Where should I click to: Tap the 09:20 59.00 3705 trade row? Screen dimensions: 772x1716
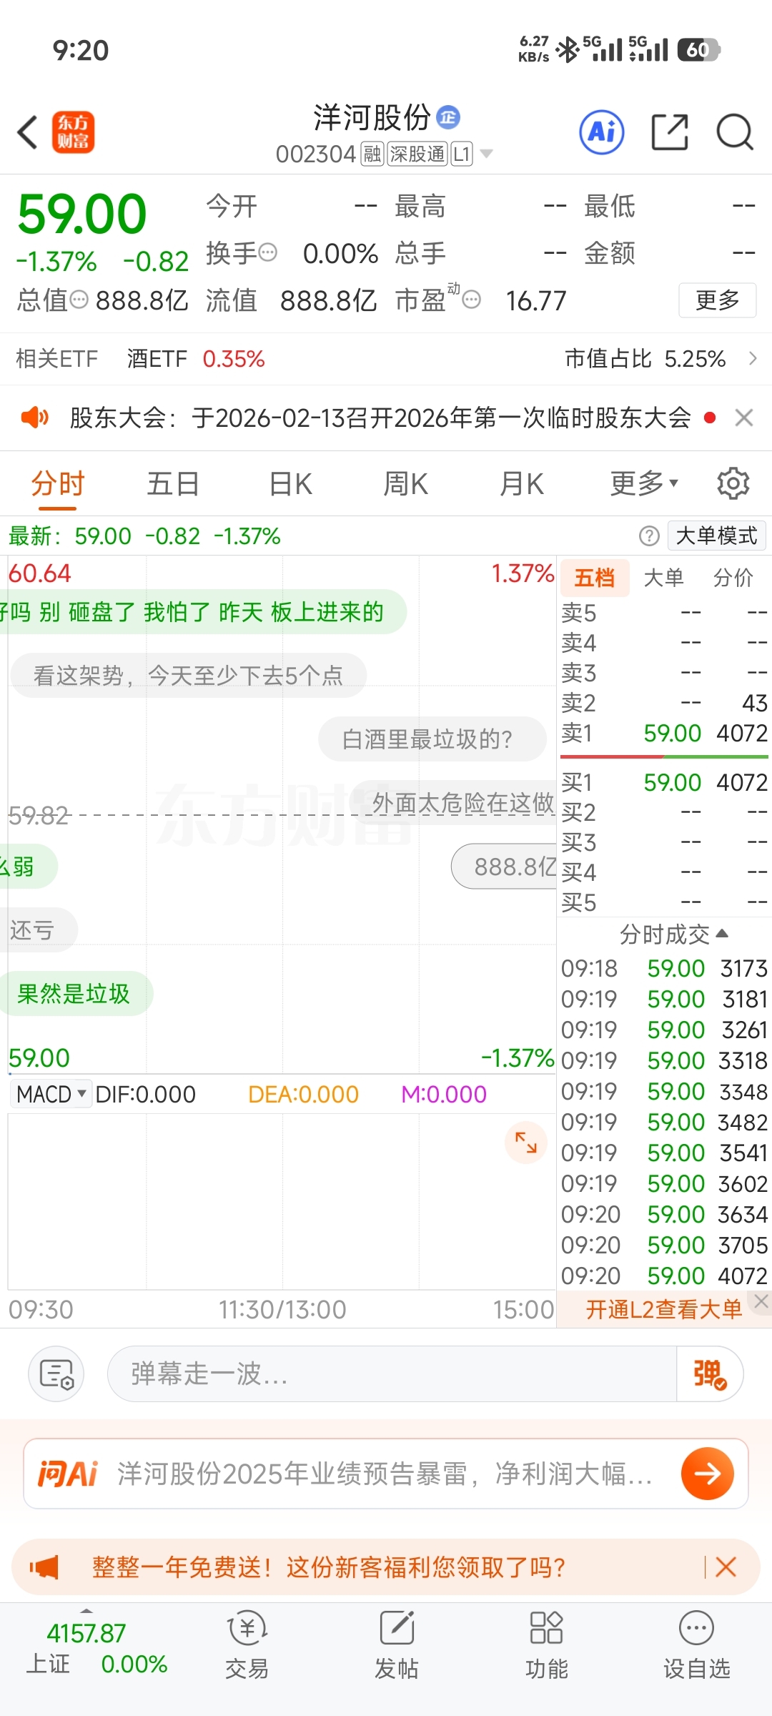[x=664, y=1246]
